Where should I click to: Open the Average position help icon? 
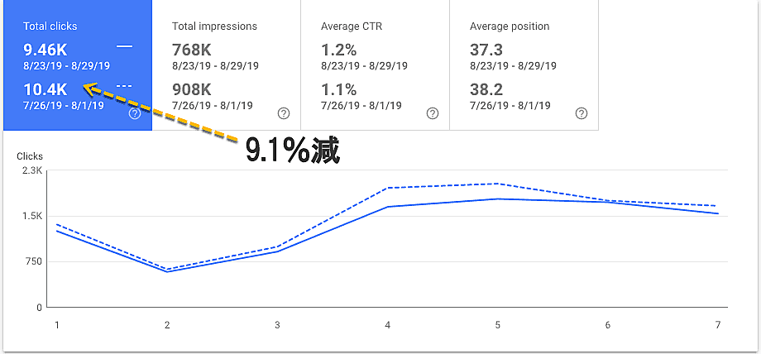[582, 113]
